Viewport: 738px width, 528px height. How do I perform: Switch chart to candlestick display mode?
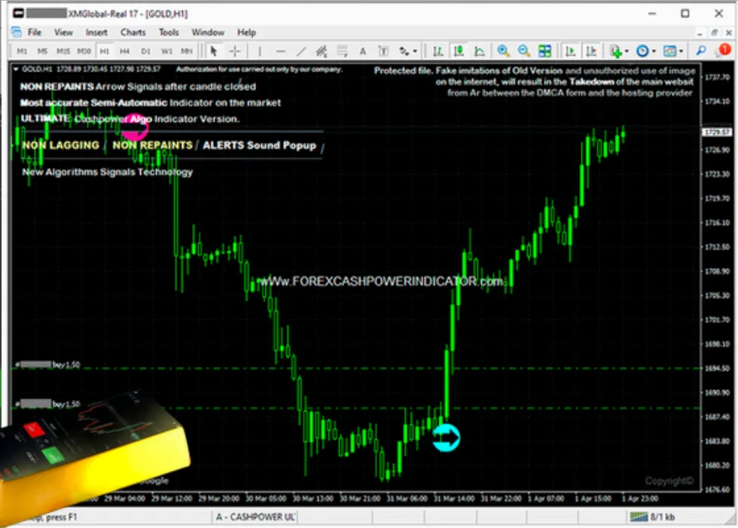(459, 50)
